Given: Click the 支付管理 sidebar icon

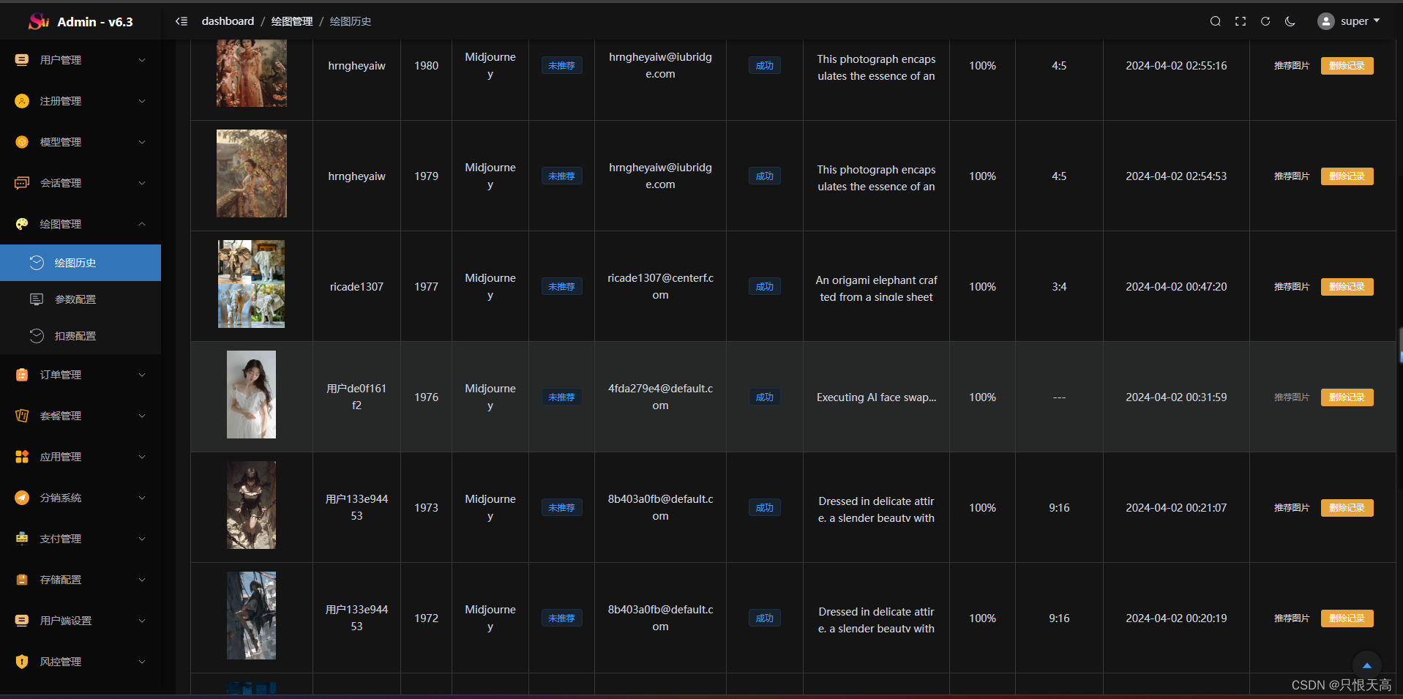Looking at the screenshot, I should (x=22, y=539).
